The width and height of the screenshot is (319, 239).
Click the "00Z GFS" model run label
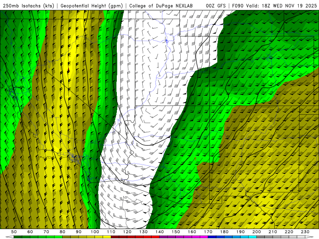coord(216,6)
